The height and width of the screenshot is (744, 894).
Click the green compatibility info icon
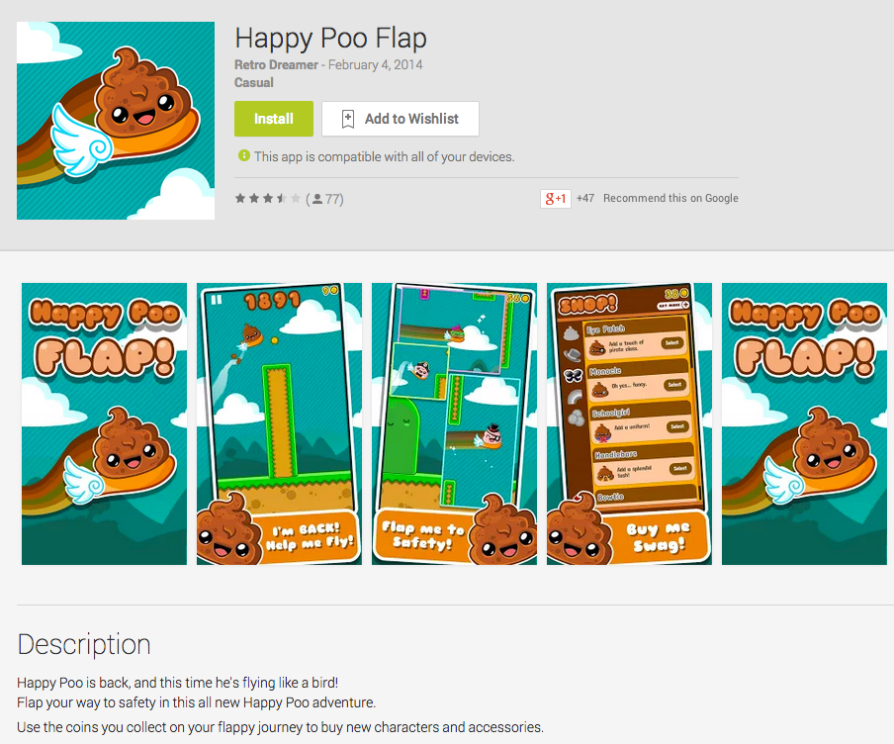(x=244, y=155)
